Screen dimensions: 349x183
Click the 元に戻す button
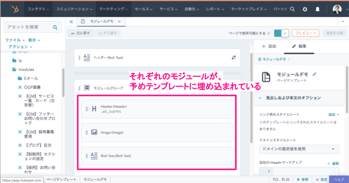pos(80,33)
